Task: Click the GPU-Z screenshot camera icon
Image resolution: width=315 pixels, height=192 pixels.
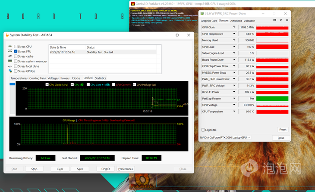Action: tap(274, 20)
